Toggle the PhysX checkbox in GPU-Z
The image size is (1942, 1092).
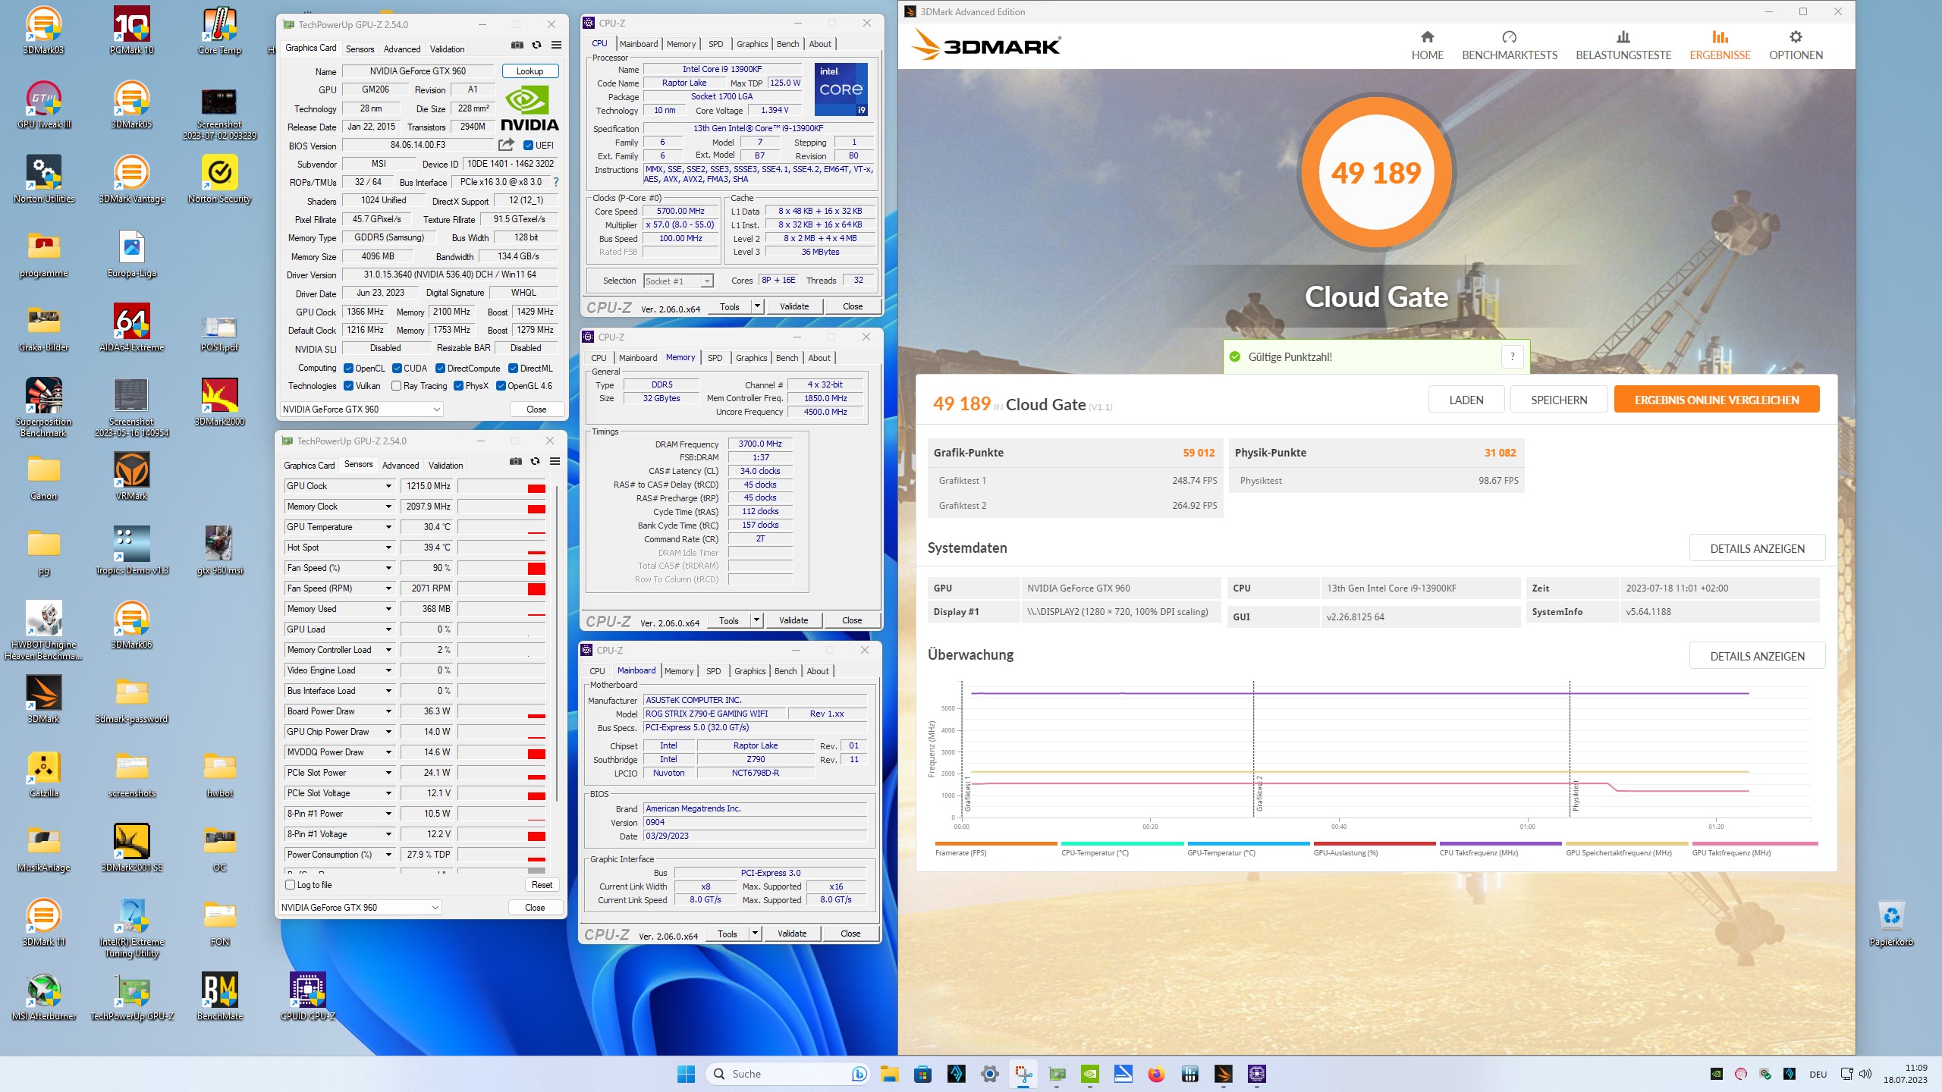point(458,386)
